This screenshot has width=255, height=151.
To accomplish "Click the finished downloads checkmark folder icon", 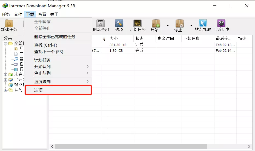I will [x=11, y=80].
